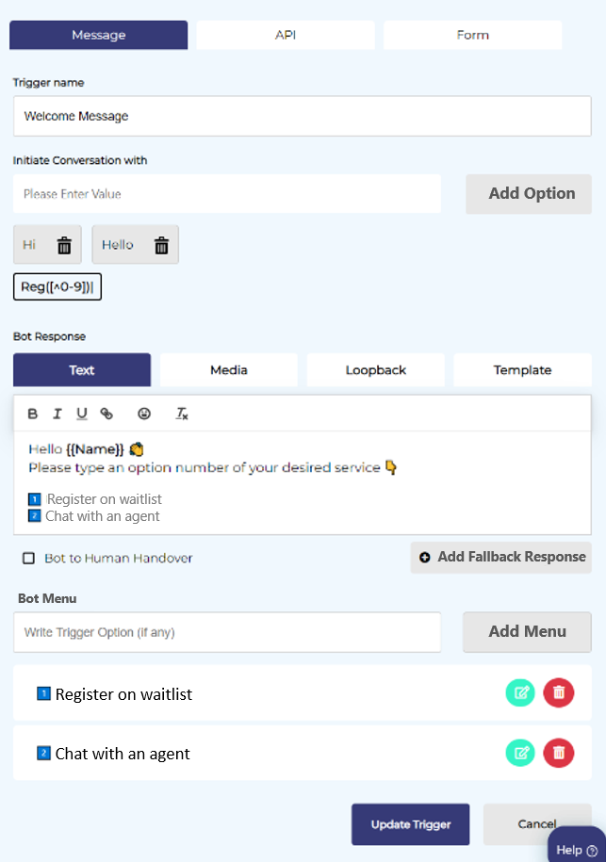Viewport: 606px width, 862px height.
Task: Choose the Loopback response tab
Action: tap(375, 370)
